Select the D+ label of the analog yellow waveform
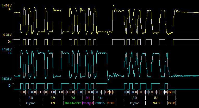The image size is (199, 108). click(10, 9)
